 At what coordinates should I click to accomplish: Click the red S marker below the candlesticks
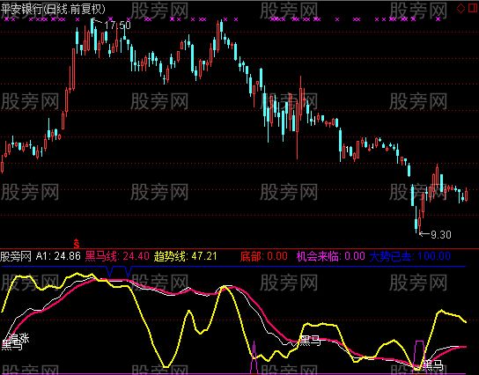77,244
